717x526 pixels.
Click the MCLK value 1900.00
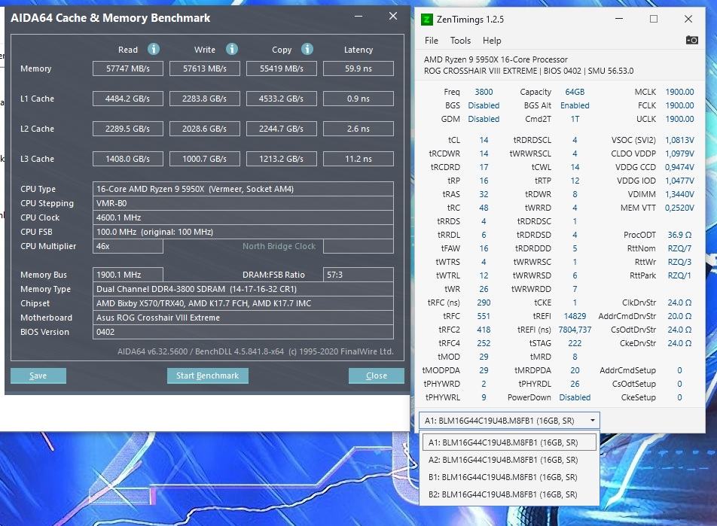click(679, 92)
